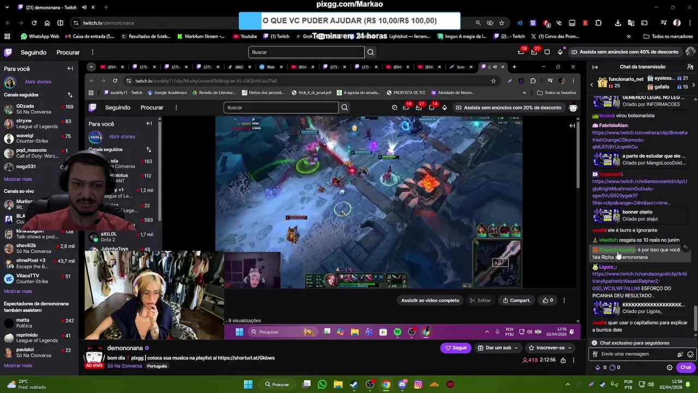Select waveigl Counter-Strike channel
The width and height of the screenshot is (698, 393).
(38, 139)
